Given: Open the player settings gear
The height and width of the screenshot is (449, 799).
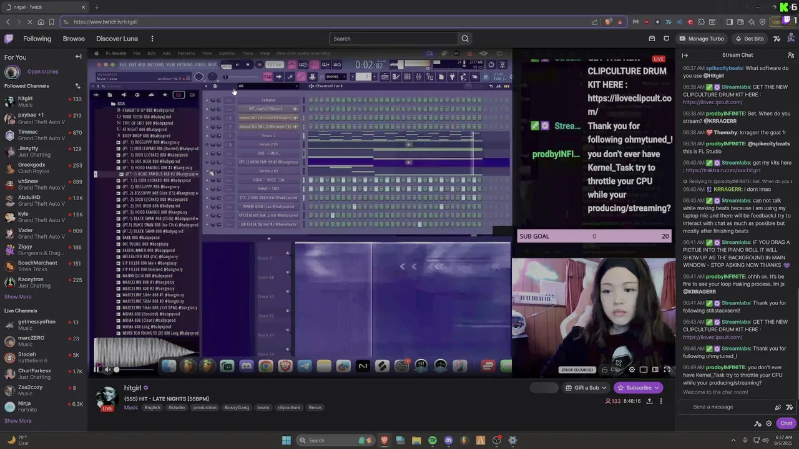Looking at the screenshot, I should click(x=632, y=370).
